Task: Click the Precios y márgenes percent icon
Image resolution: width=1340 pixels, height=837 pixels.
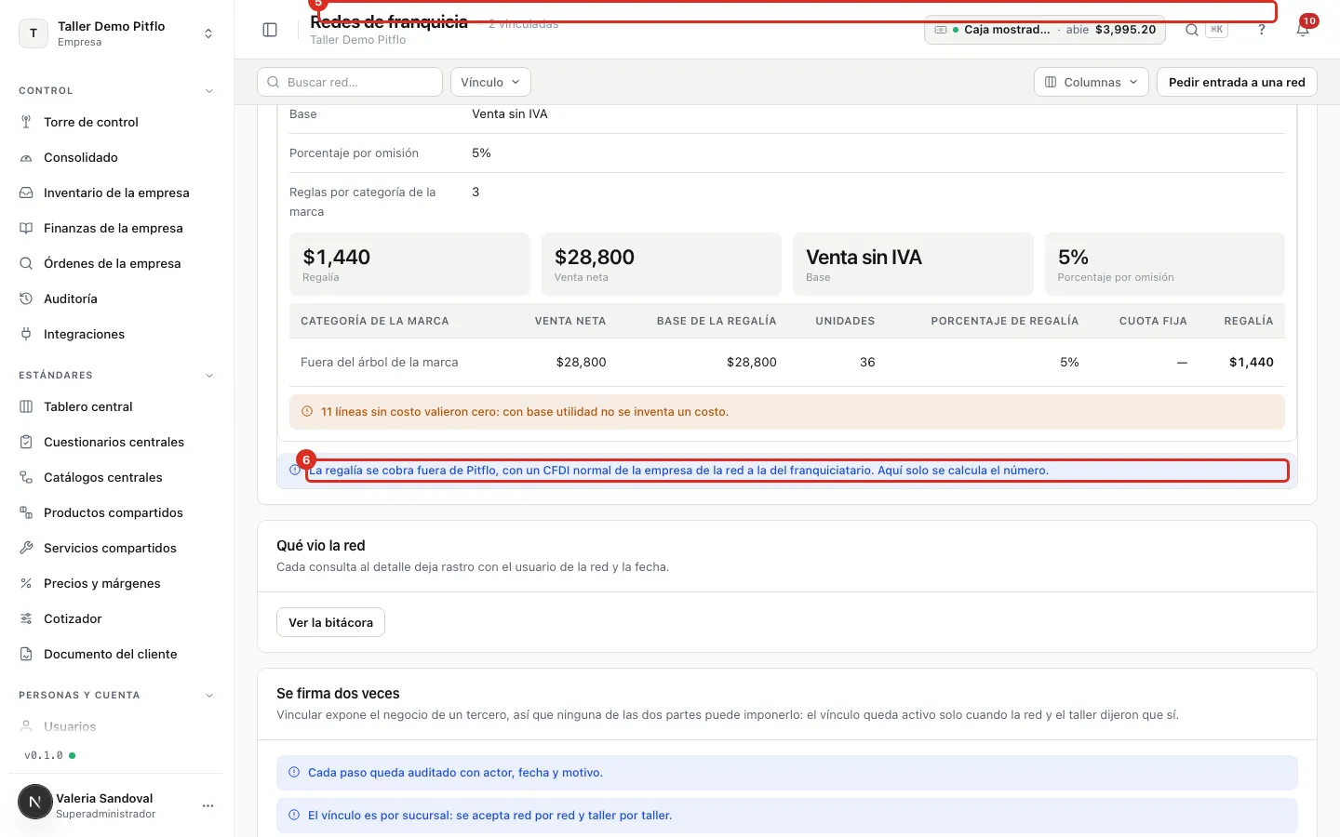Action: click(26, 583)
